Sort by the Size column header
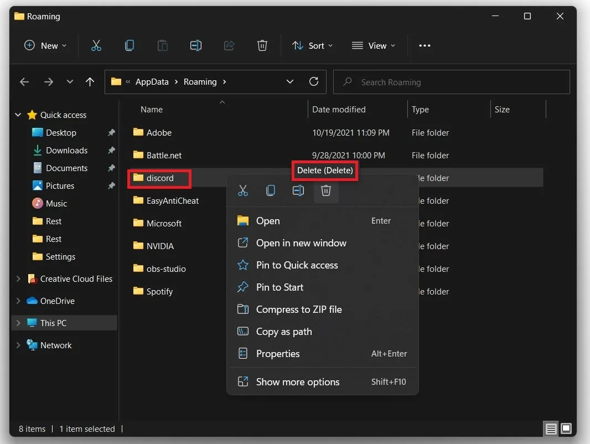This screenshot has width=590, height=444. tap(502, 110)
